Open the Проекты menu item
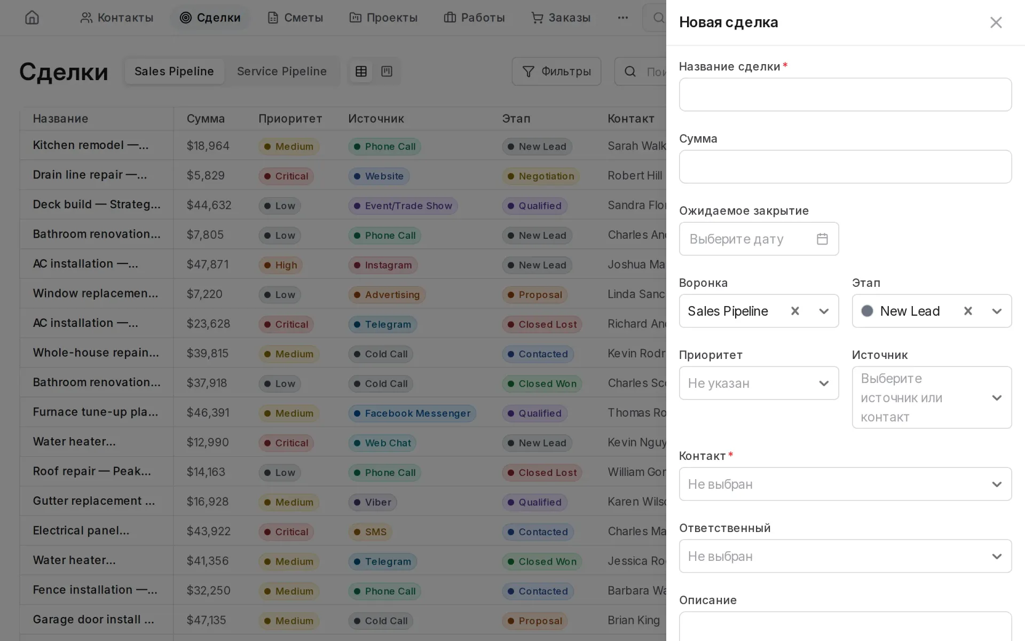1025x641 pixels. 383,18
